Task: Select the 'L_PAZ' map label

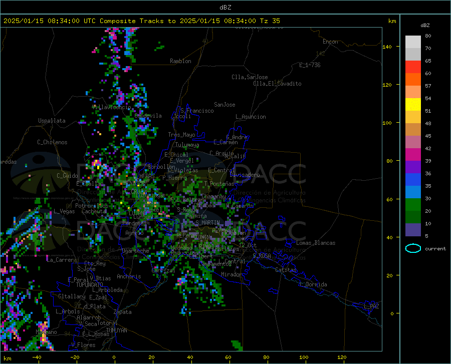Action: click(371, 306)
